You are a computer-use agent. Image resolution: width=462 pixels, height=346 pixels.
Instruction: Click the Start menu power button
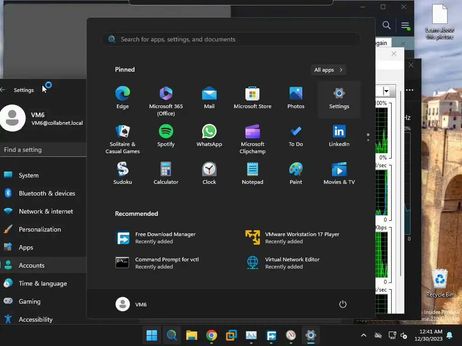343,304
